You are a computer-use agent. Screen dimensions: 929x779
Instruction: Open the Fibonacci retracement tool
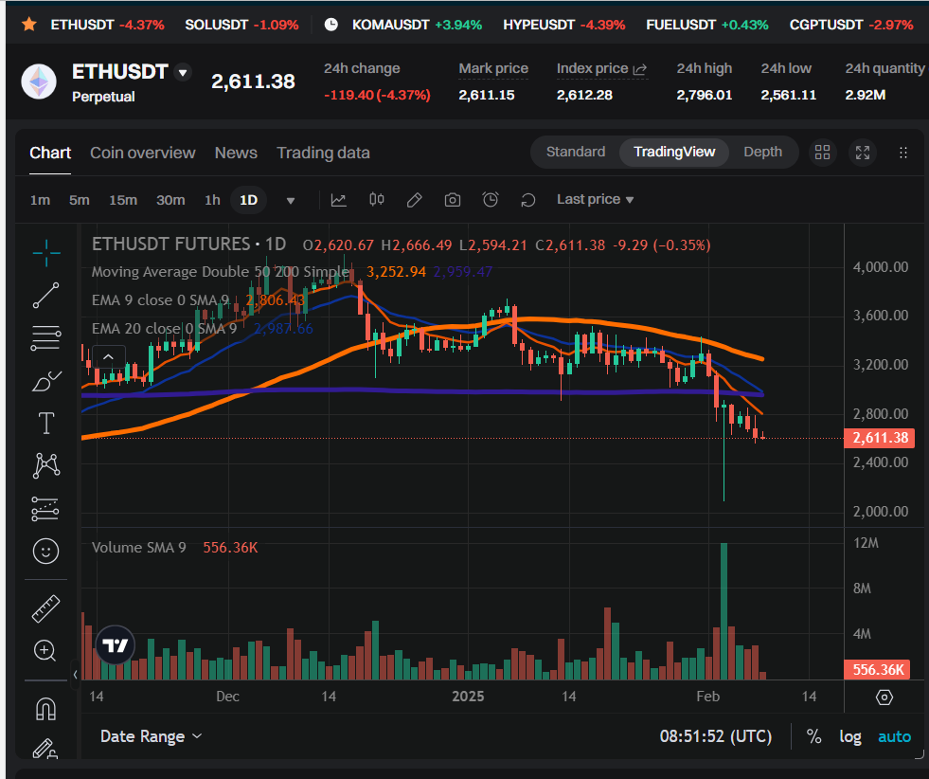click(x=46, y=338)
